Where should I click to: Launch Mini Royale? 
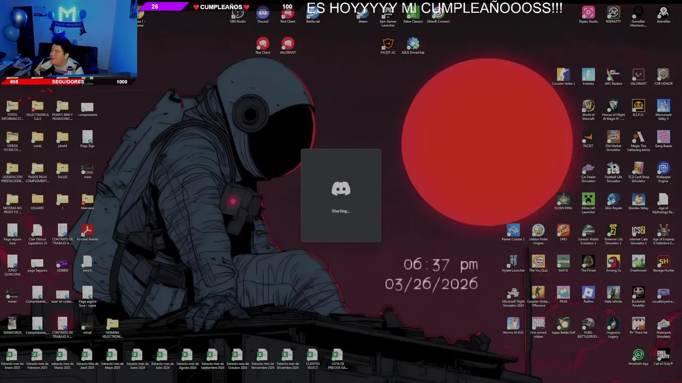[613, 201]
